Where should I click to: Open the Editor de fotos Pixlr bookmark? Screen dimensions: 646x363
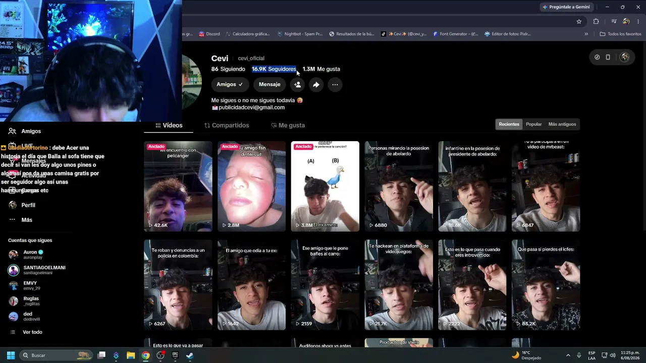[x=507, y=34]
